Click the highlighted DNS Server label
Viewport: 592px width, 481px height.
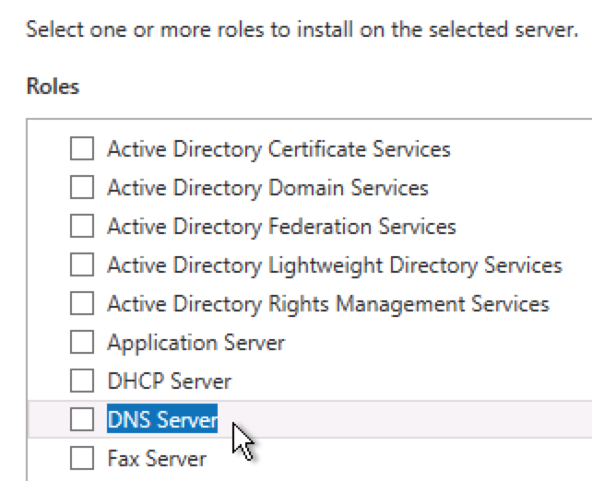coord(162,418)
